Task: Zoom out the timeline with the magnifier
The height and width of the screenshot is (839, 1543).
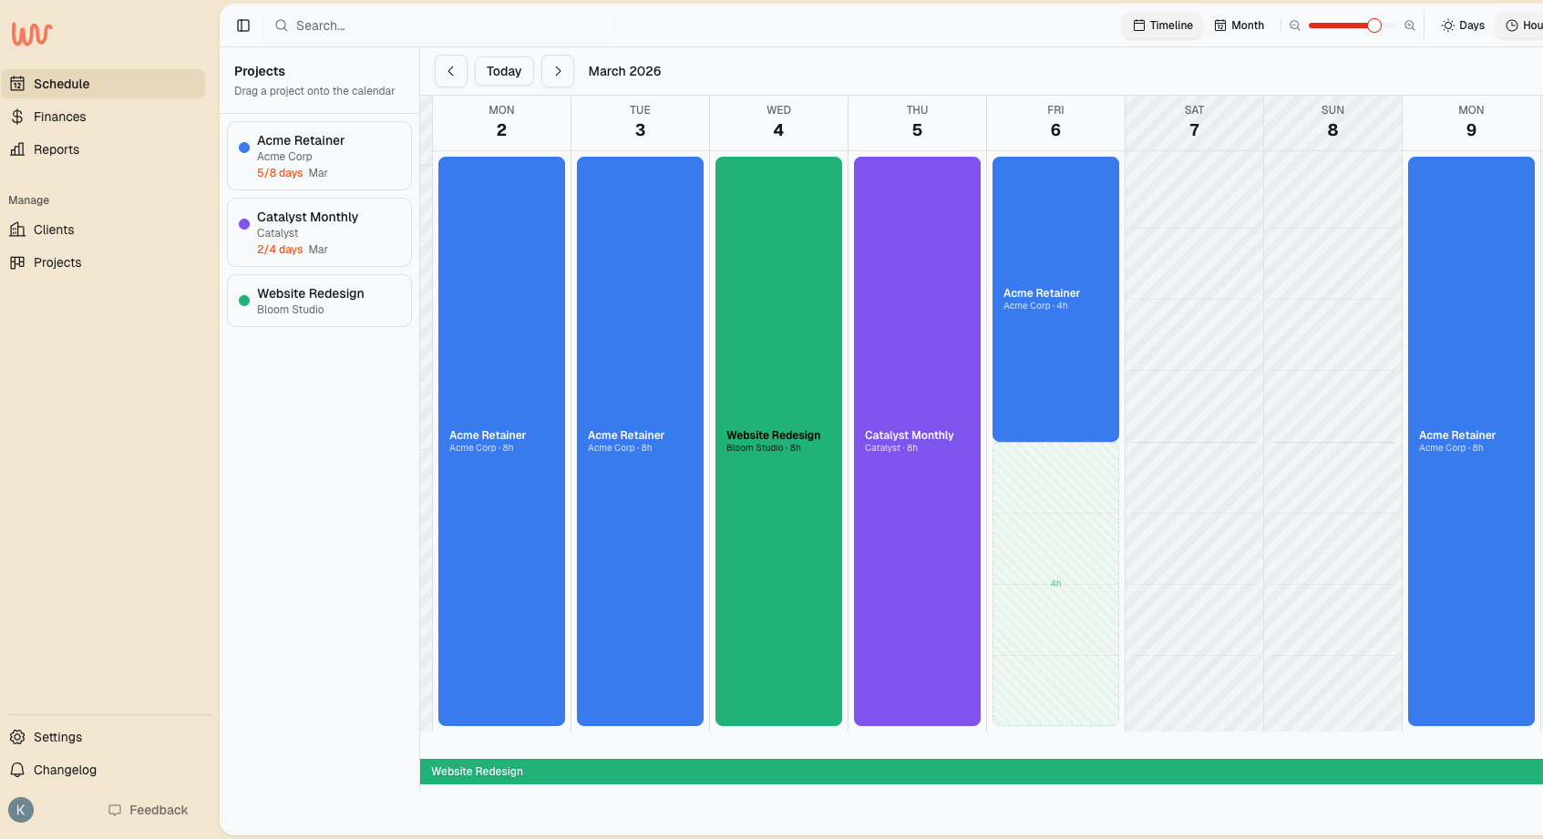Action: 1294,26
